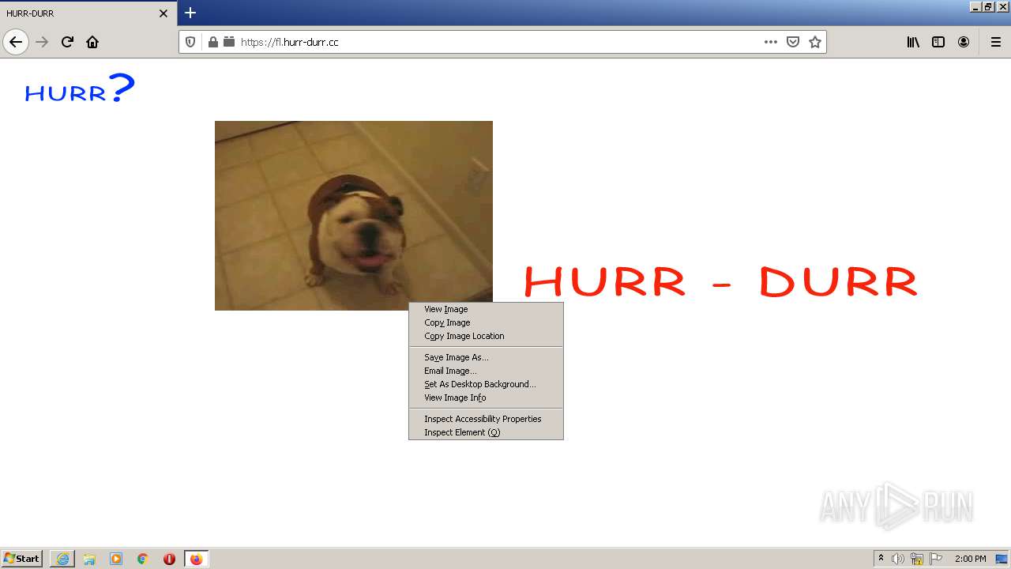
Task: Close the HURR-DURR tab
Action: (163, 13)
